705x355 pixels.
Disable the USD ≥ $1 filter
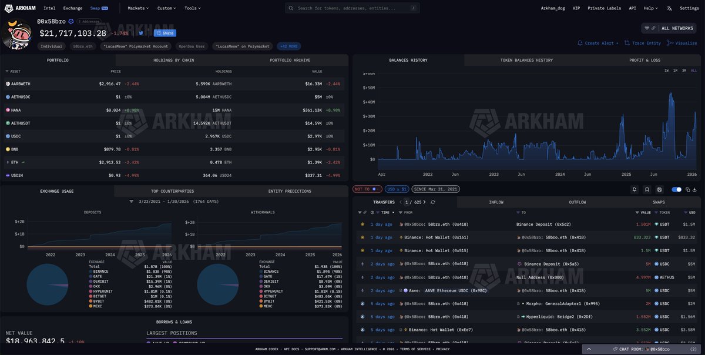tap(397, 187)
